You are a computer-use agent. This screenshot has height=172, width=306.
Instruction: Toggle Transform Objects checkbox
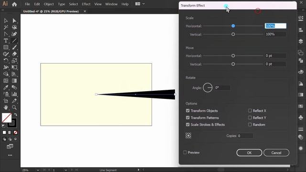tap(188, 110)
